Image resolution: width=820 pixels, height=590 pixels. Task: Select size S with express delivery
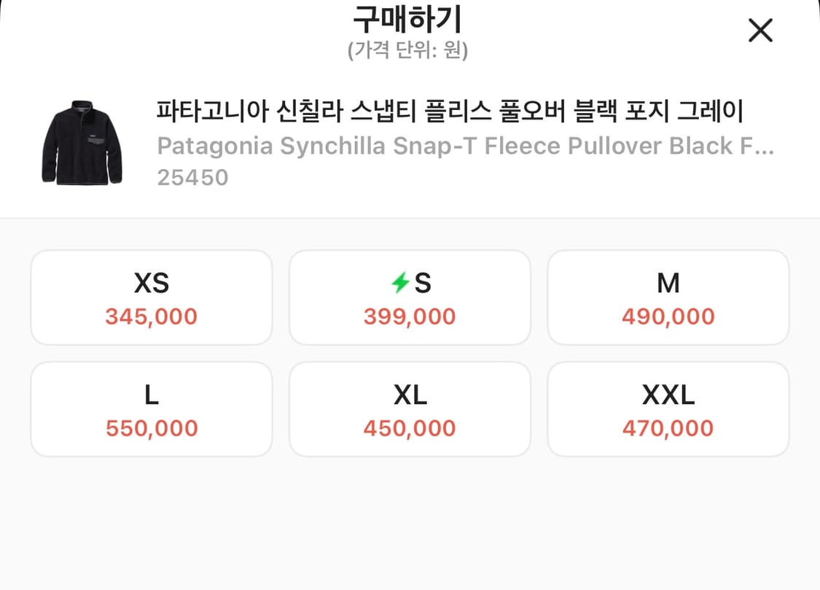click(410, 297)
